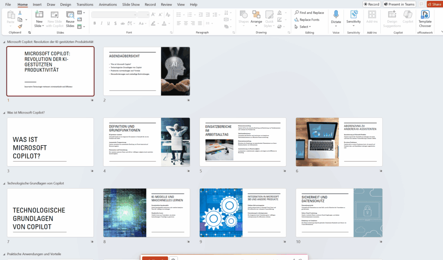The width and height of the screenshot is (443, 260).
Task: Toggle strikethrough formatting
Action: pos(122,23)
